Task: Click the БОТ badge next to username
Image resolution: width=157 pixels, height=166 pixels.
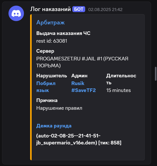Action: pyautogui.click(x=79, y=9)
